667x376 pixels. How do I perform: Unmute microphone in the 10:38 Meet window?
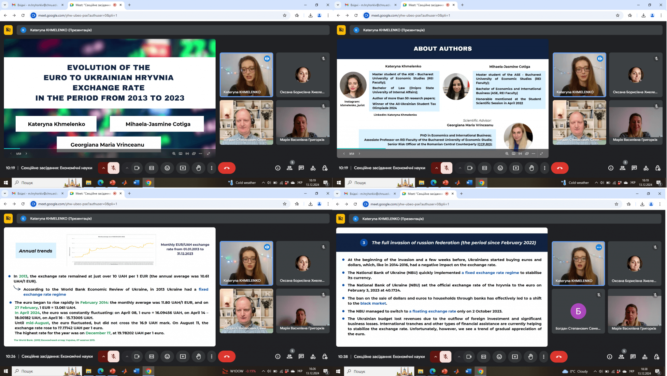point(446,357)
